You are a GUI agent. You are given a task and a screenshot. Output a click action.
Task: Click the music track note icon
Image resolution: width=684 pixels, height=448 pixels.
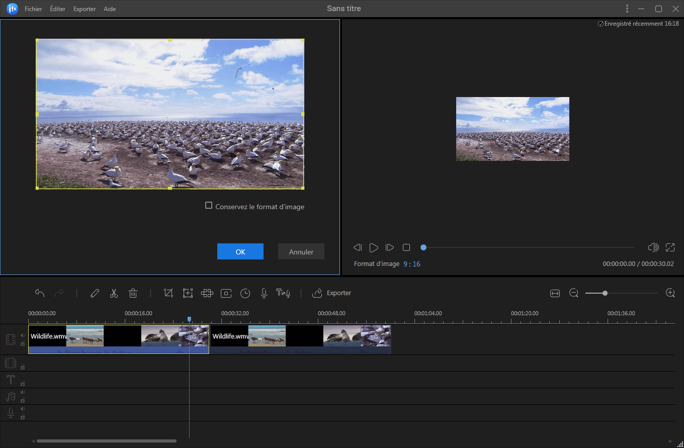(11, 396)
